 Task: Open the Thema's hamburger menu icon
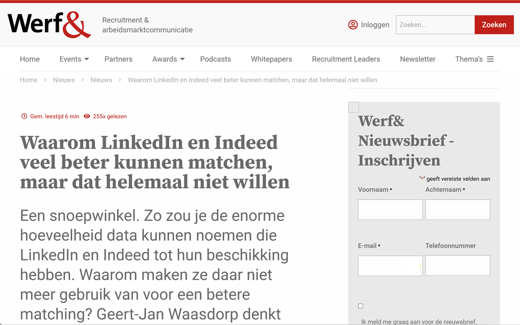point(490,59)
